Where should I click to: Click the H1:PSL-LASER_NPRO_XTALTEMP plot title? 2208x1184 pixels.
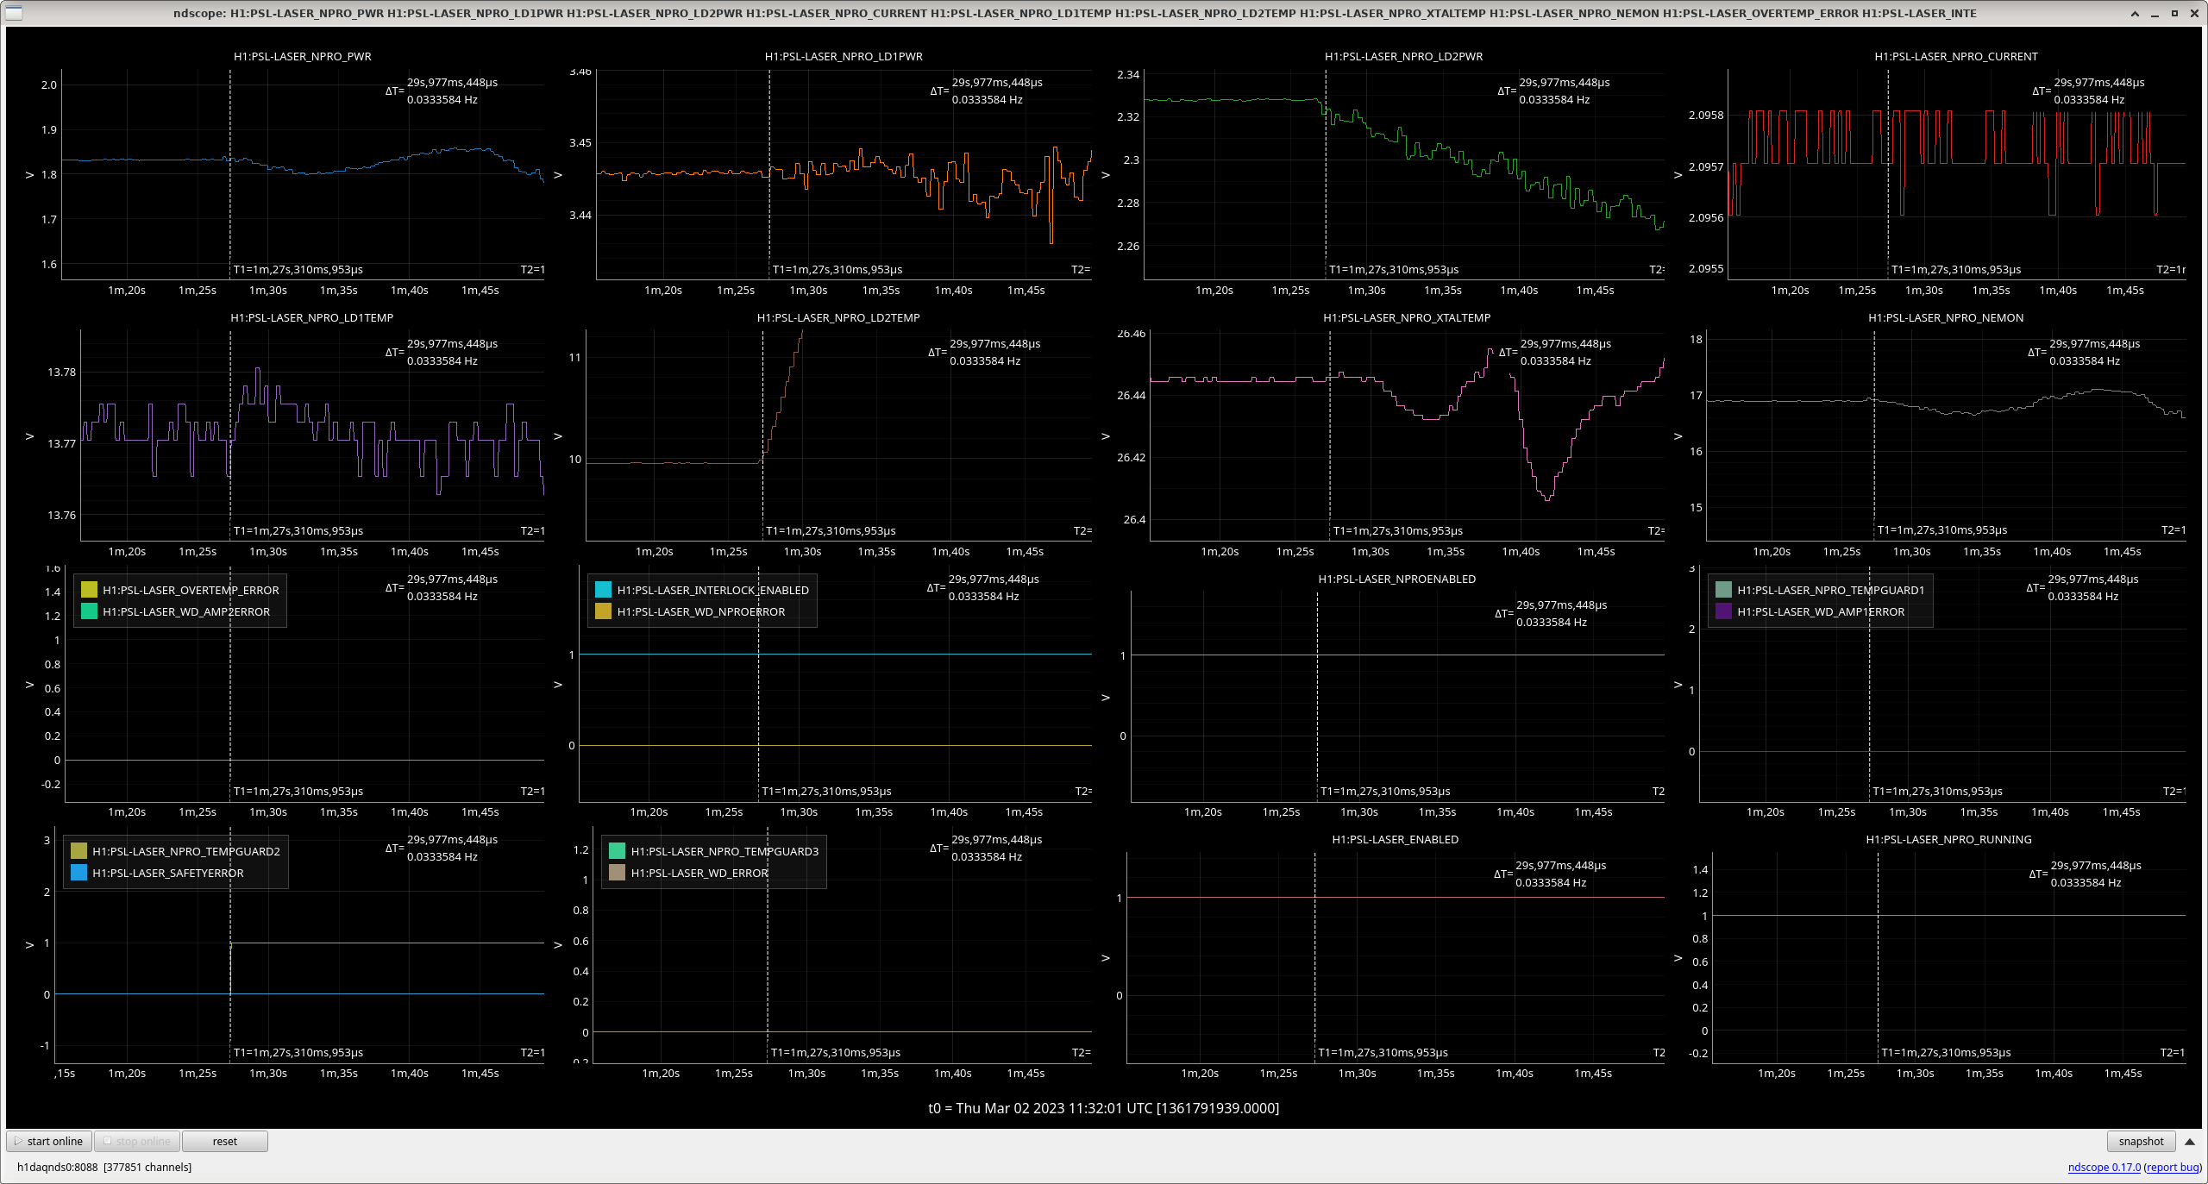(x=1407, y=317)
